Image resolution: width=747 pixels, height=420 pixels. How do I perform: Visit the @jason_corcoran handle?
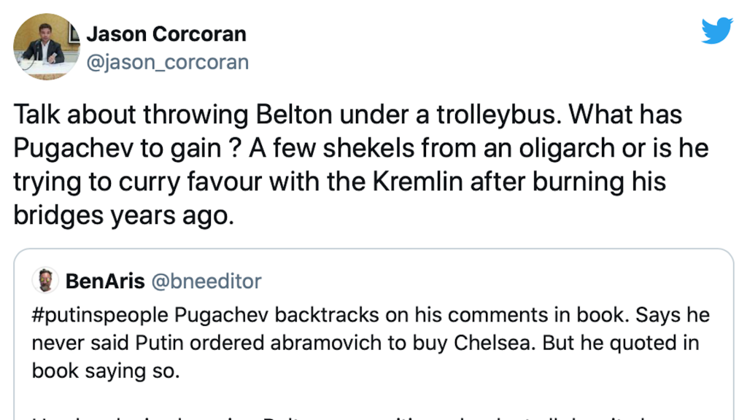[x=167, y=63]
